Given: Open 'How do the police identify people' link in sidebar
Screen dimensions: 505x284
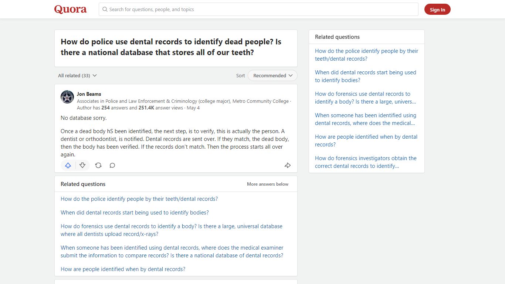Looking at the screenshot, I should tap(366, 55).
